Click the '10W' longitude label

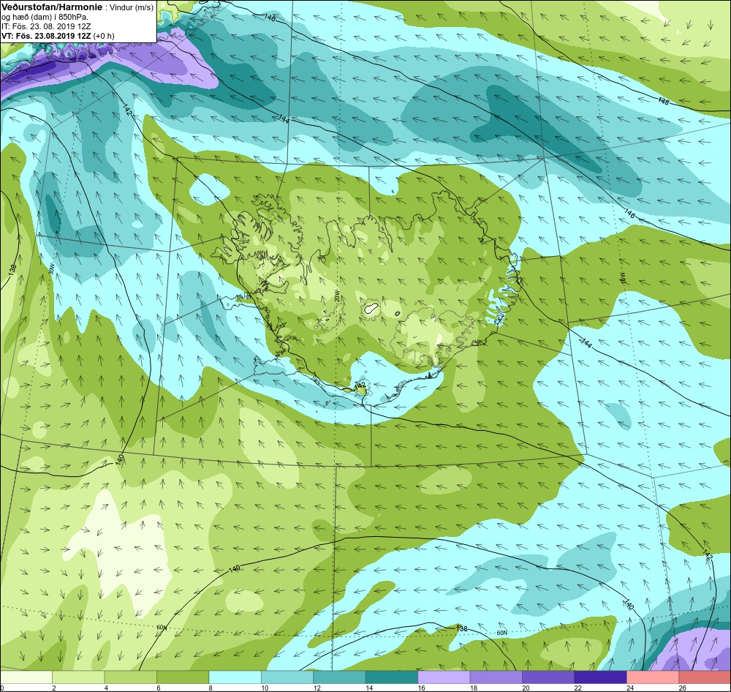(624, 278)
